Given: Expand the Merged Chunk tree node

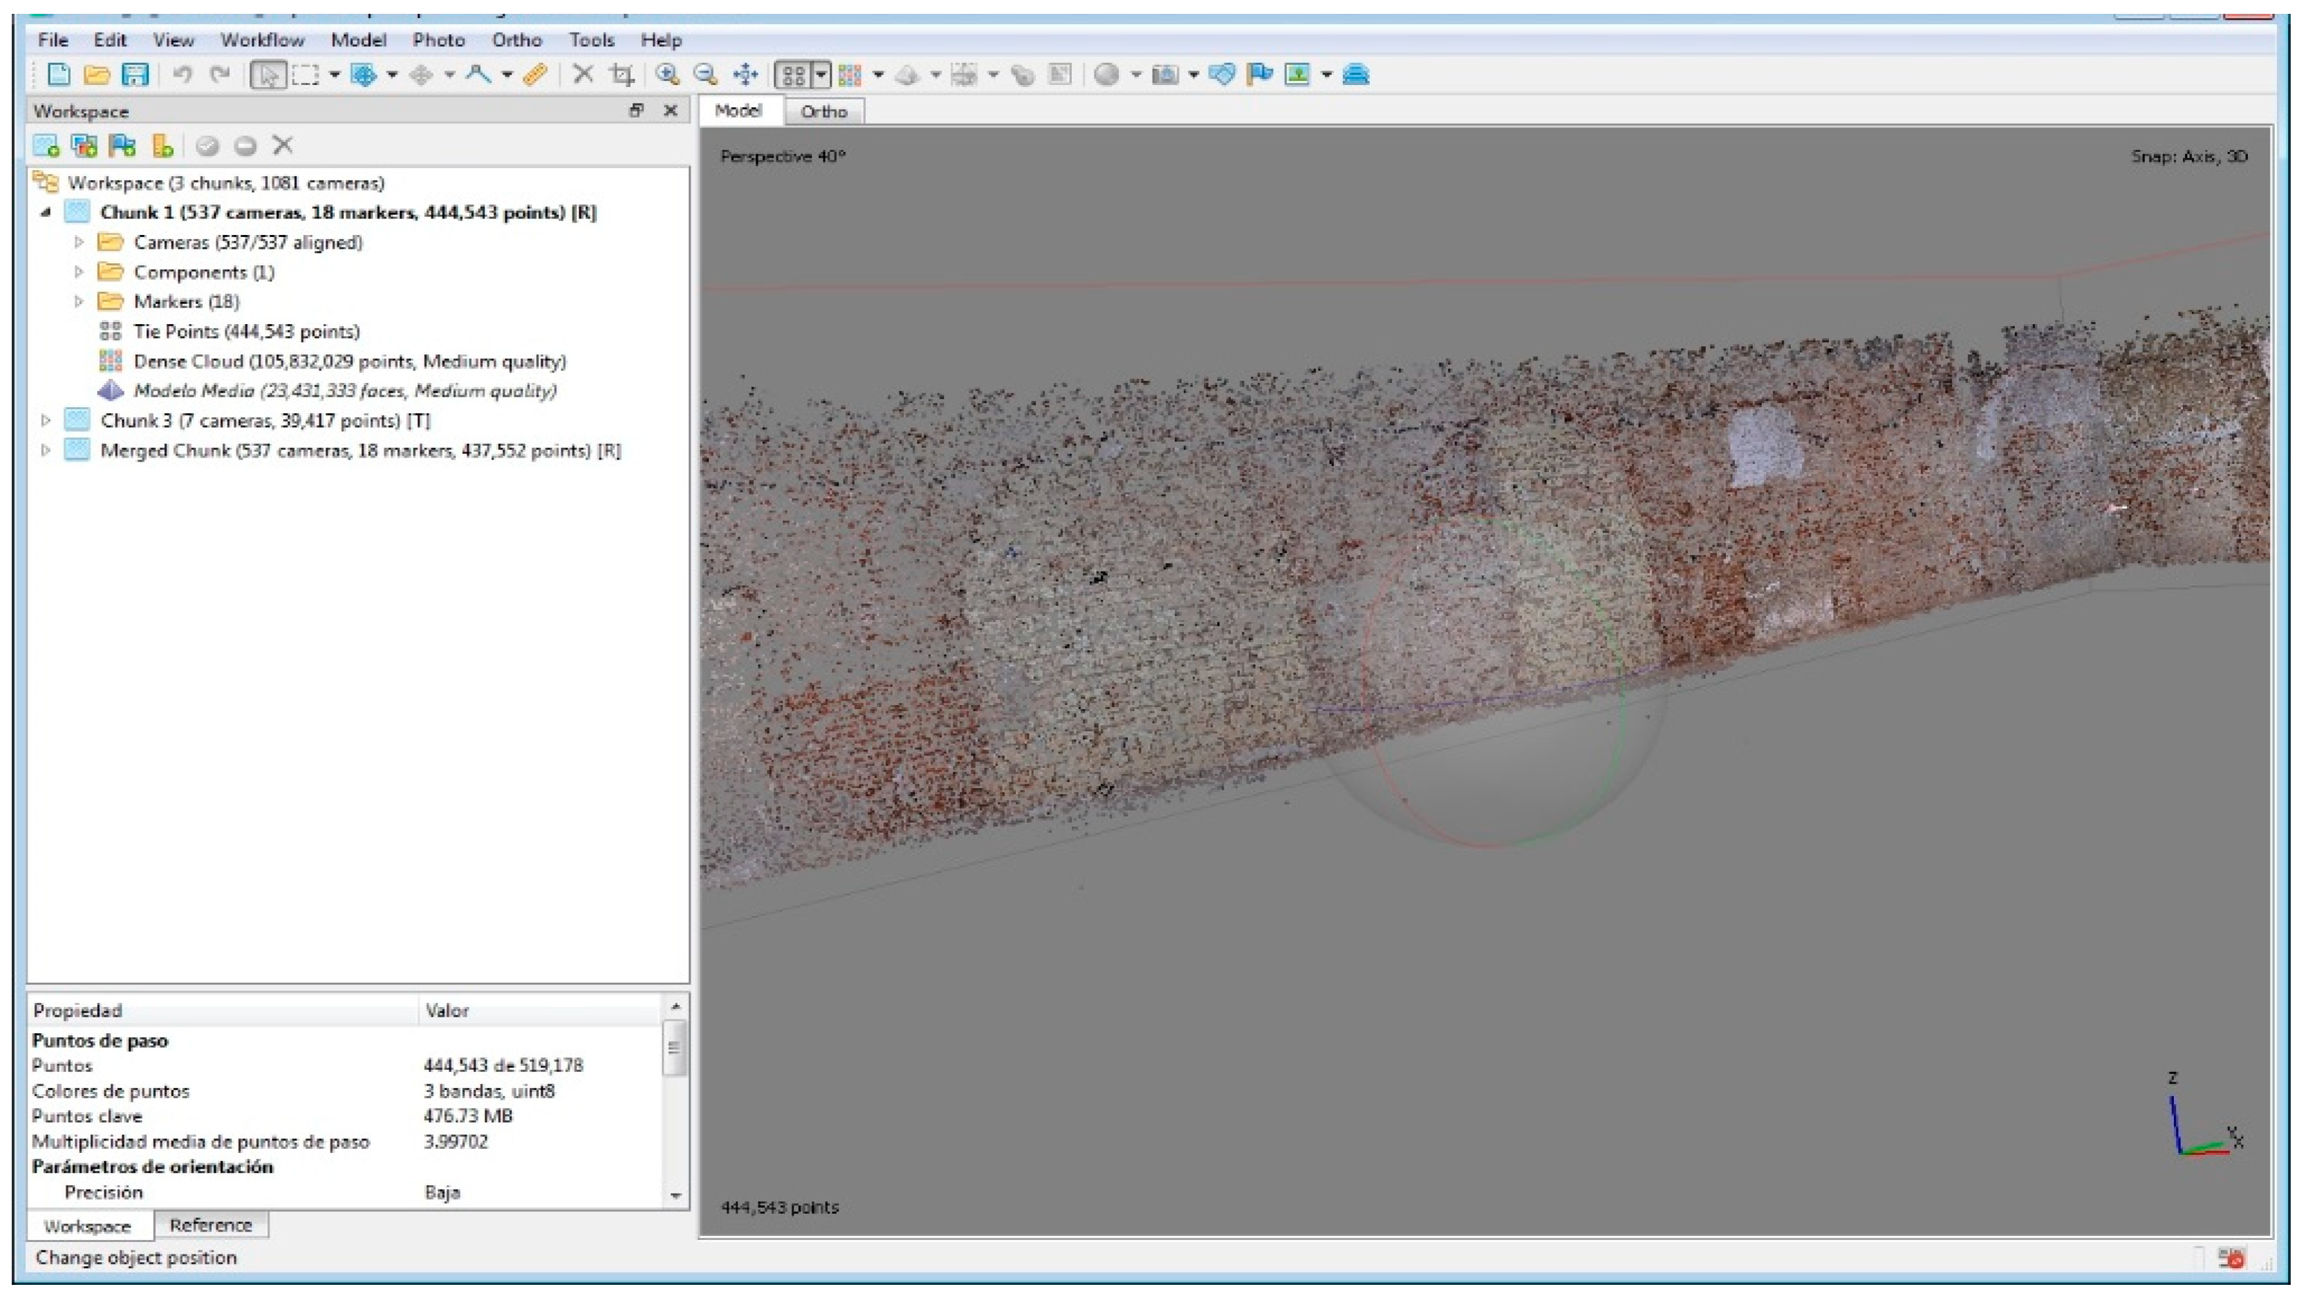Looking at the screenshot, I should tap(46, 450).
